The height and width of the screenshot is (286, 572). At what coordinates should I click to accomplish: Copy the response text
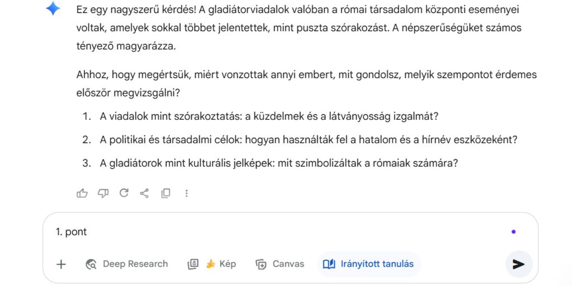point(165,193)
